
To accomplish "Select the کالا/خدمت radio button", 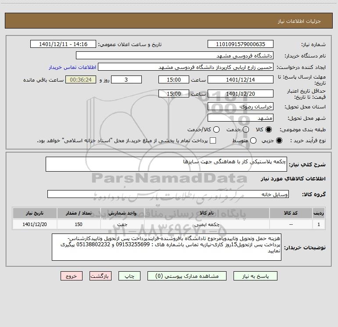I will pos(216,129).
